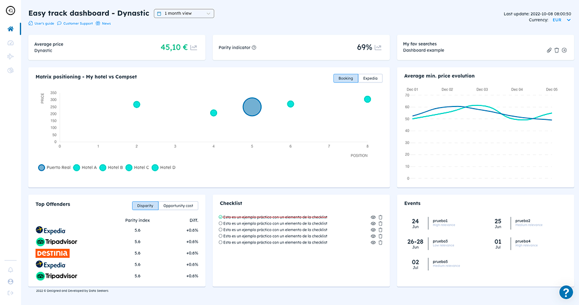This screenshot has height=305, width=579.
Task: Click the 69% parity indicator value
Action: (x=365, y=48)
